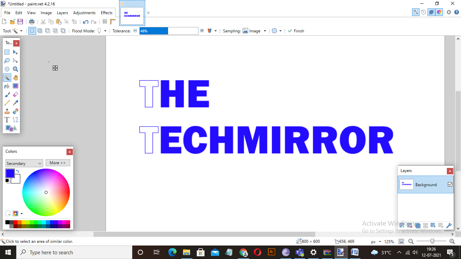
Task: Open the Adjustments menu
Action: (x=84, y=13)
